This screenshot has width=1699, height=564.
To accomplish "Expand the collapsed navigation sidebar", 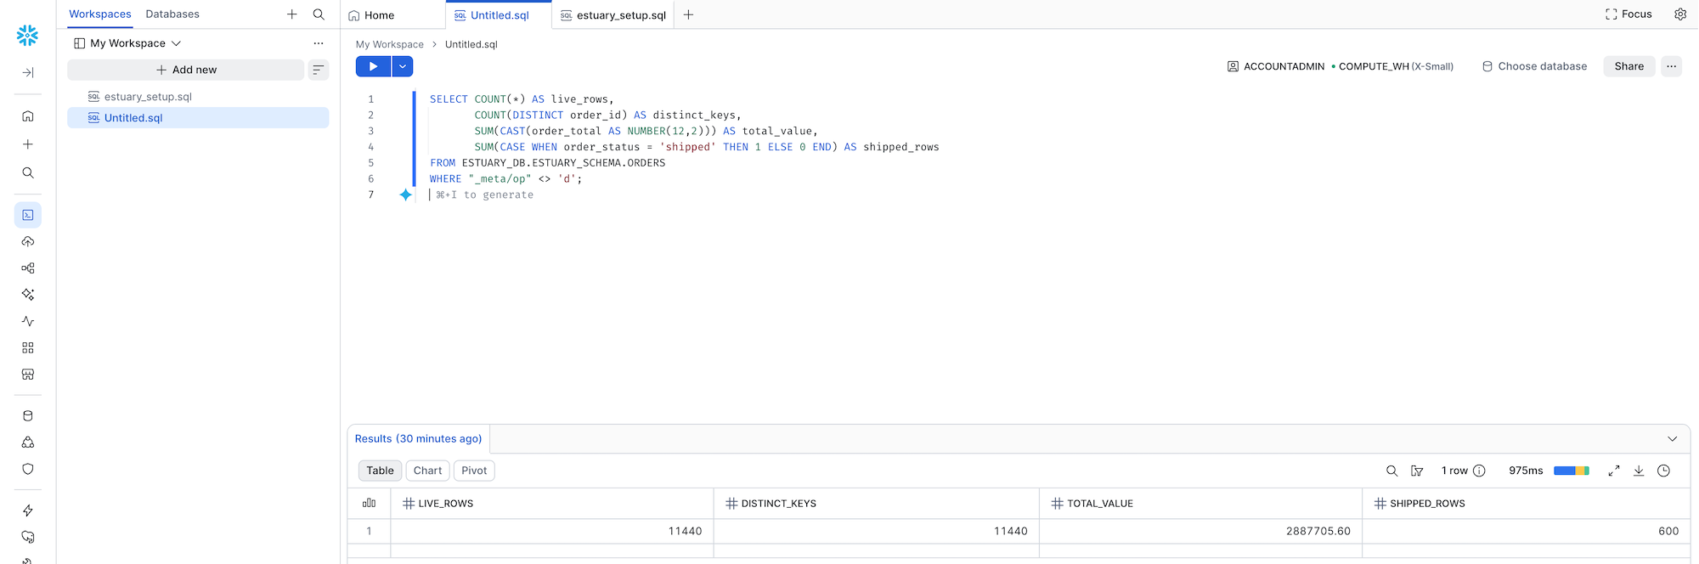I will (x=27, y=72).
